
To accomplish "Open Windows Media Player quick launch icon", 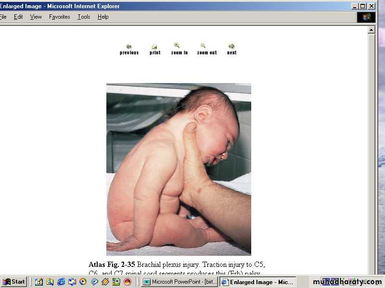I will (x=83, y=282).
